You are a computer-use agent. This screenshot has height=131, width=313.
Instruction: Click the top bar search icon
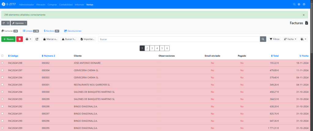point(294,4)
